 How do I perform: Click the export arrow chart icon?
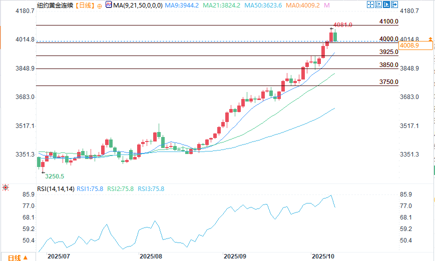tap(394, 4)
